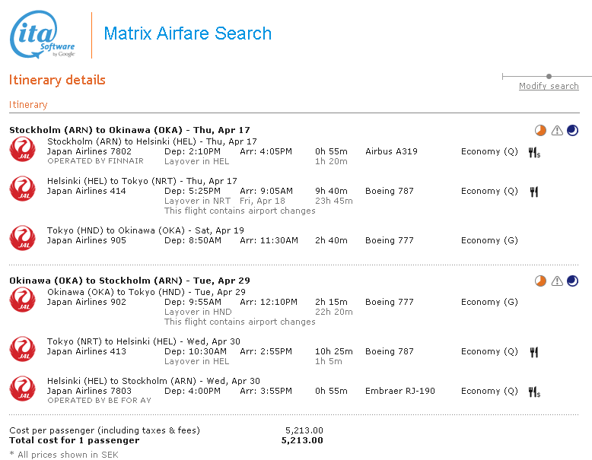Click the return trip warning triangle icon
This screenshot has width=592, height=460.
pos(557,281)
